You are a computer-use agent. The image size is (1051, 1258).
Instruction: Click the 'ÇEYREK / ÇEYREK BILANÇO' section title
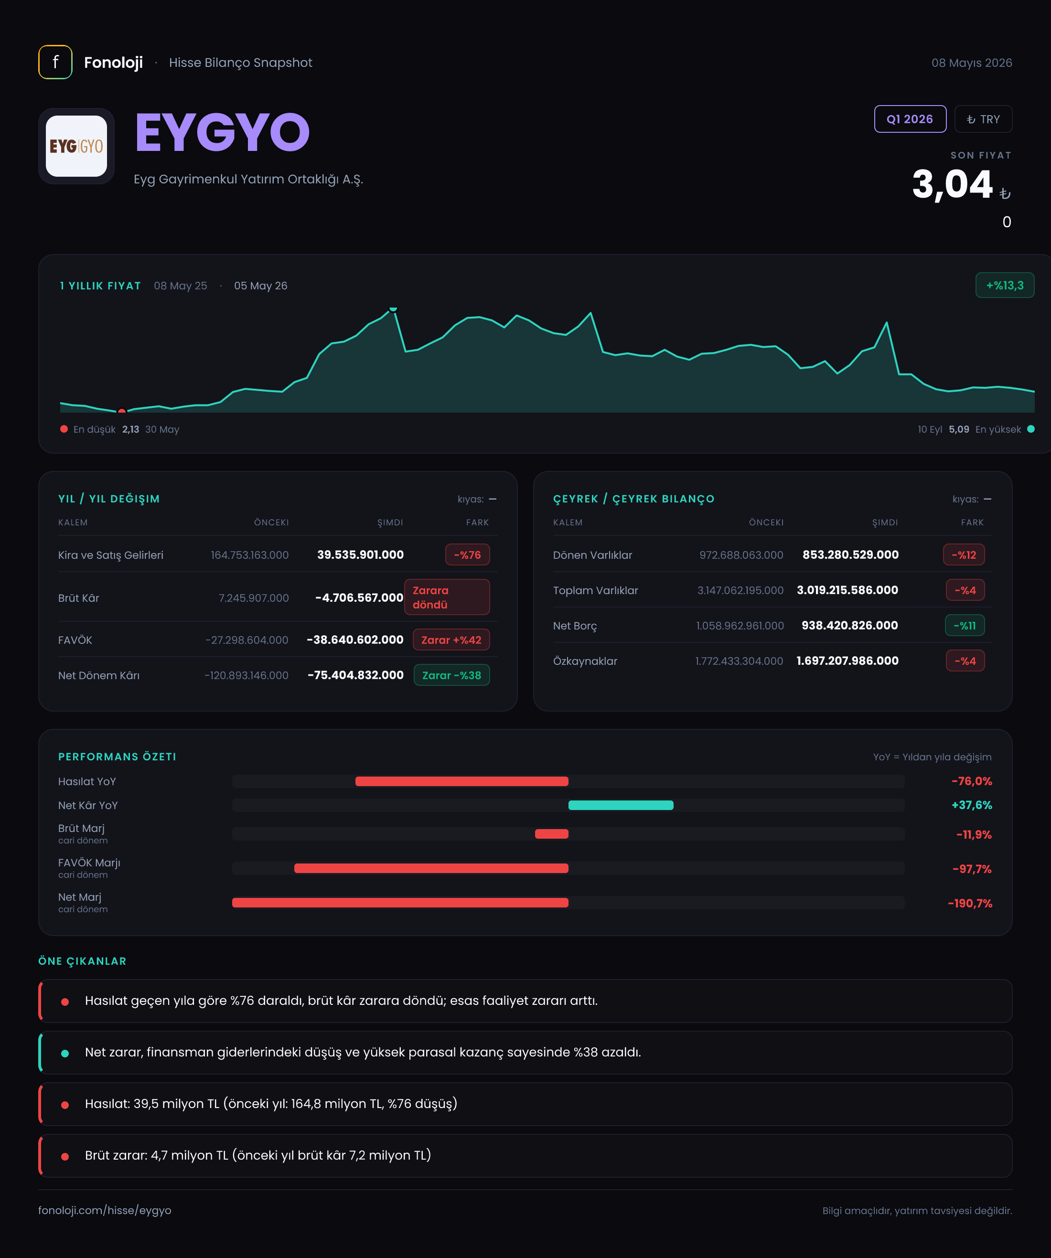point(633,499)
